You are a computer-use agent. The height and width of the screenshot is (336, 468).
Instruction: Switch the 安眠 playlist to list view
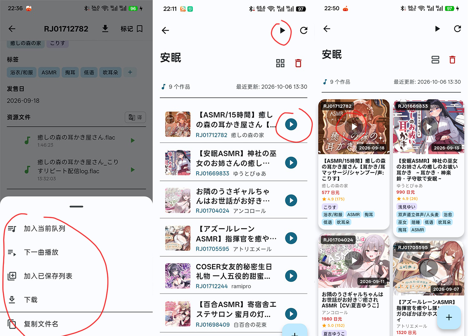point(435,60)
